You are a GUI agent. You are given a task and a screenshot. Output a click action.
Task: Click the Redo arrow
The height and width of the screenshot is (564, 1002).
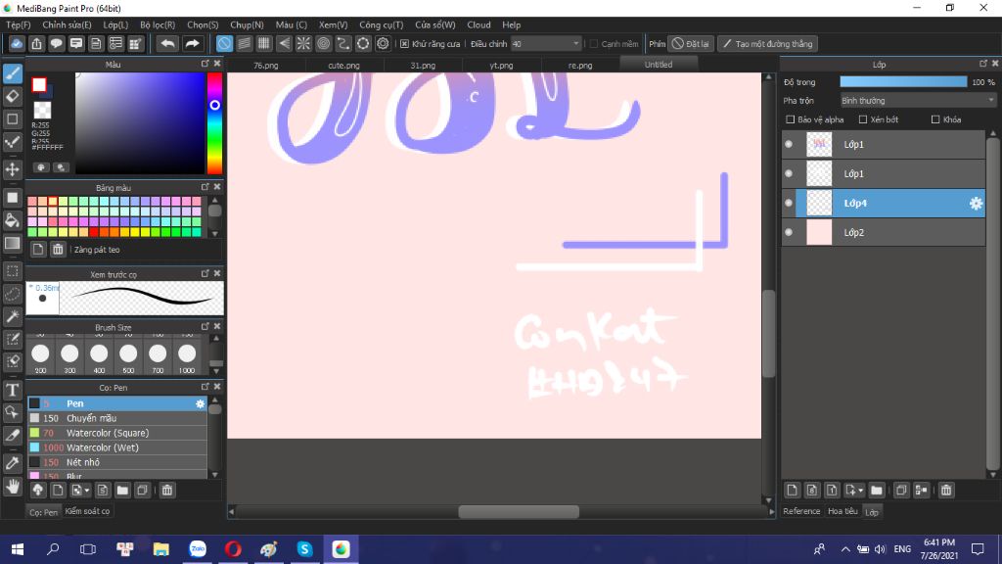(x=192, y=43)
